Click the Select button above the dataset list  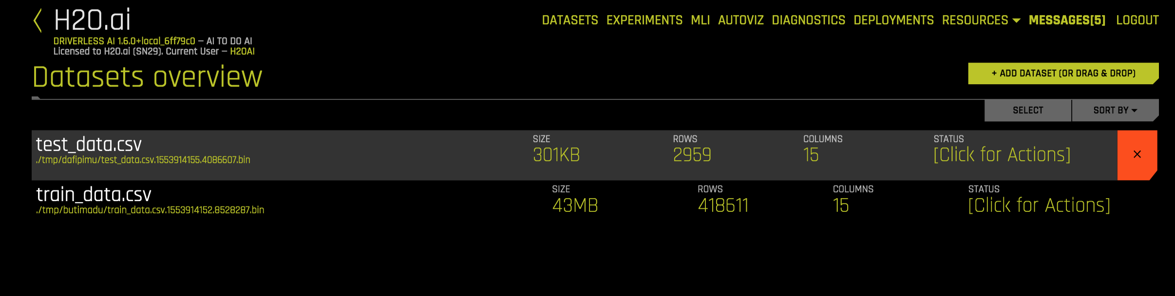pos(1027,110)
